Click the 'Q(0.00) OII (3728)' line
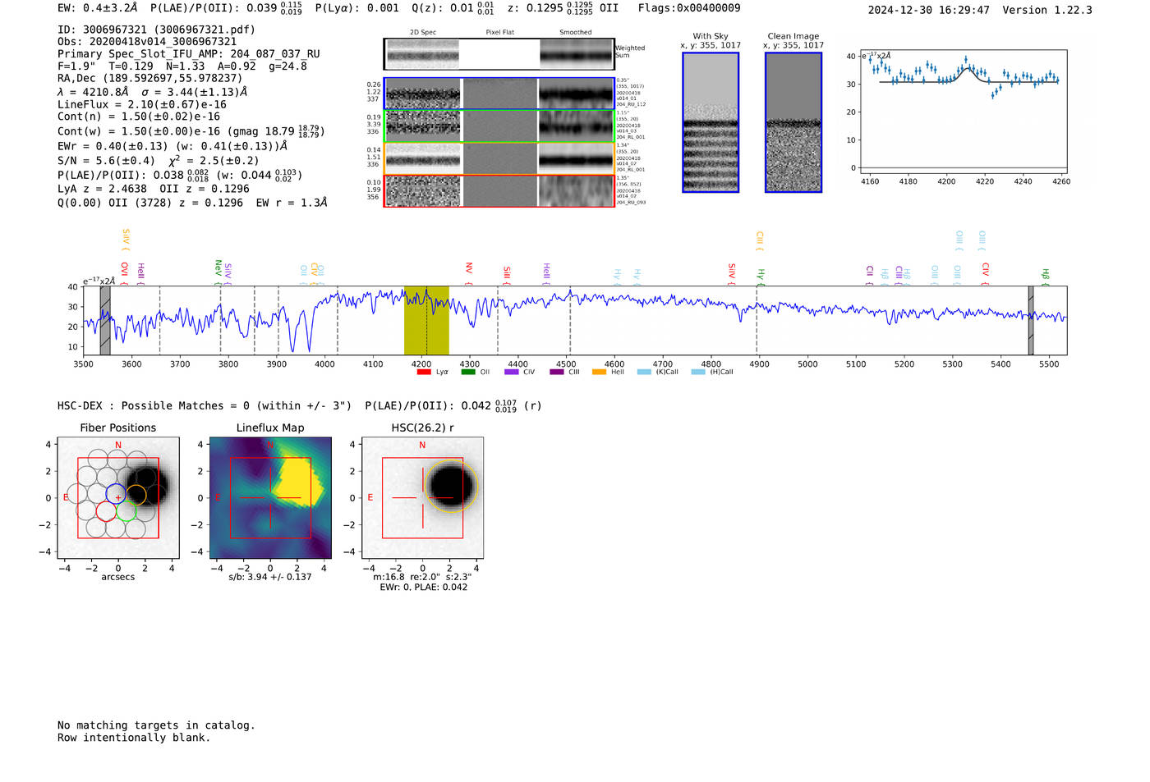This screenshot has height=782, width=1150. point(192,203)
